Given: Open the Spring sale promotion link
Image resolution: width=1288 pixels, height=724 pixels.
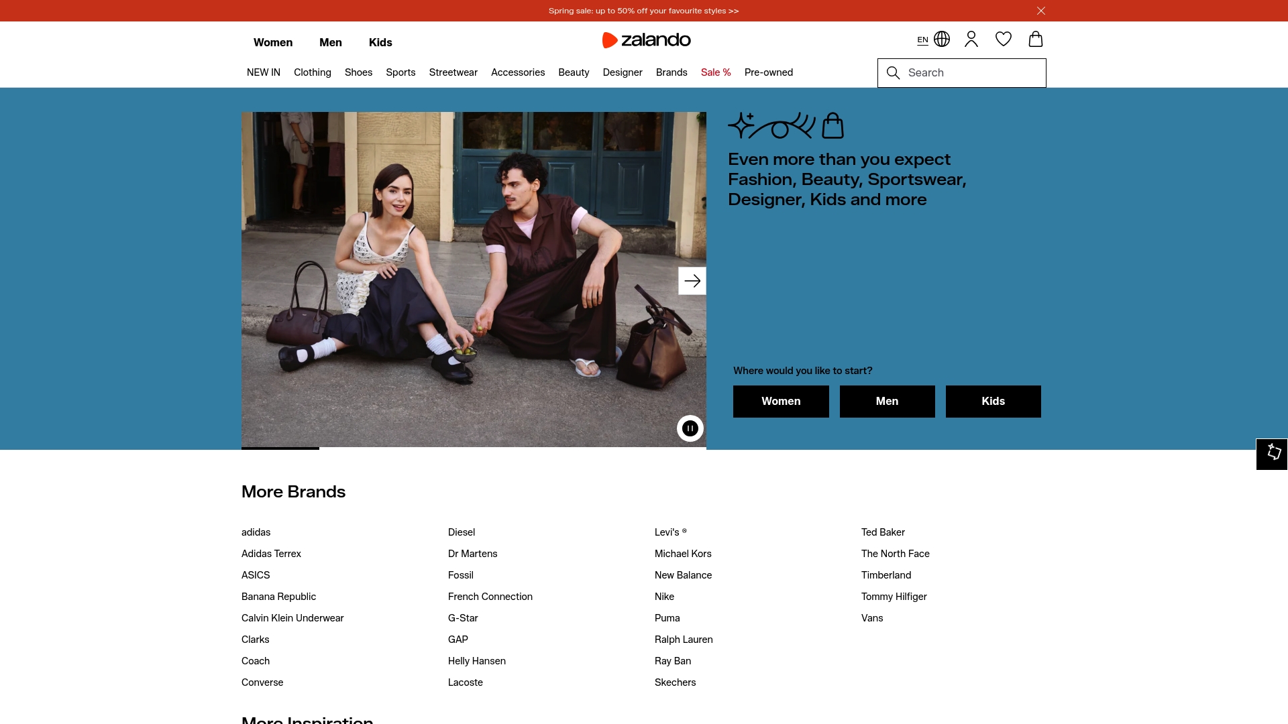Looking at the screenshot, I should [643, 11].
